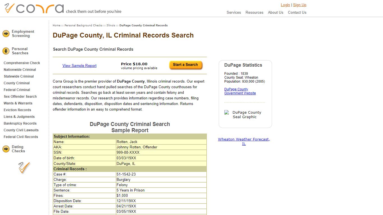
Task: Click the Personal Searches down-arrow icon
Action: [x=6, y=51]
